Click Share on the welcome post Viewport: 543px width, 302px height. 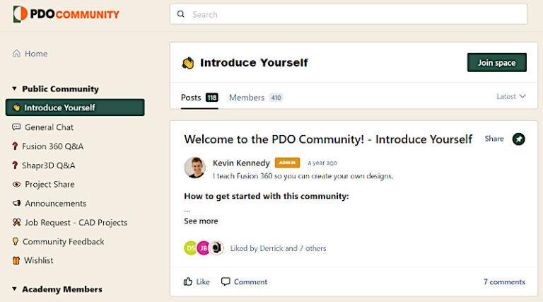tap(494, 139)
